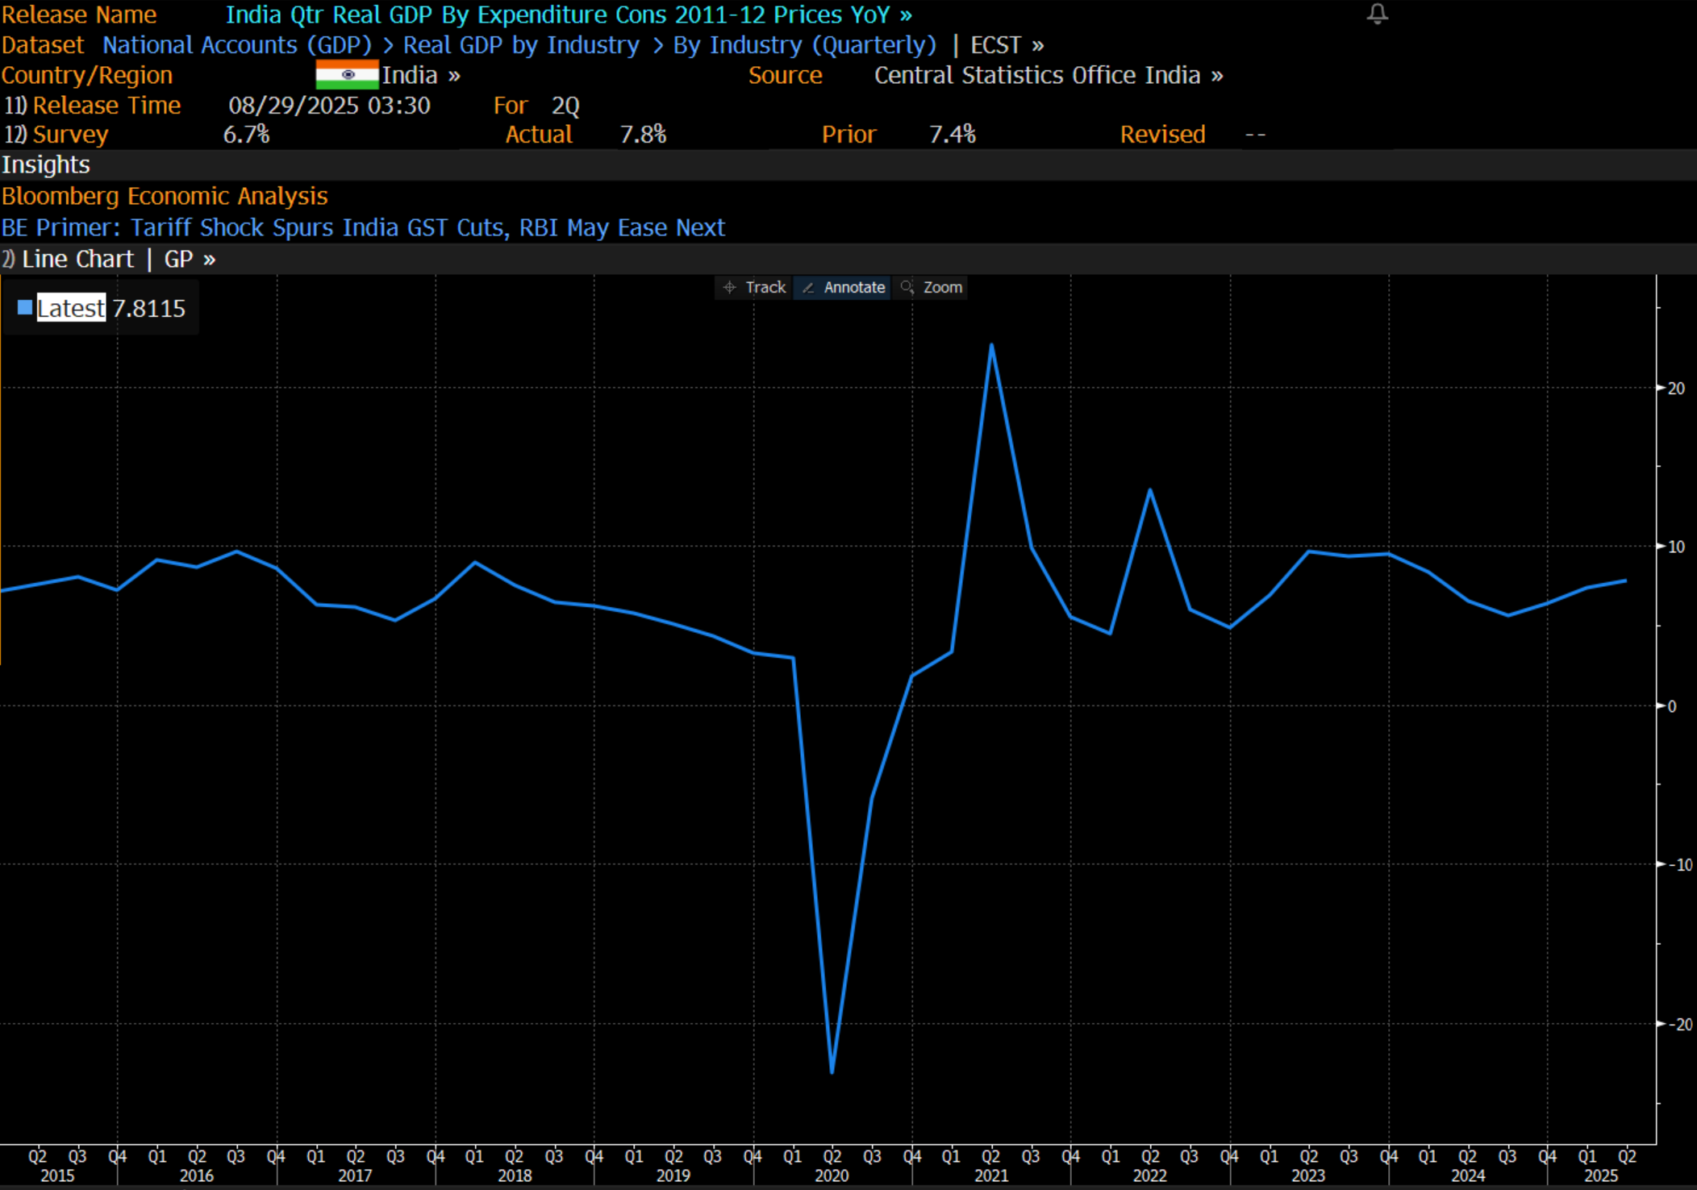
Task: Click the Latest legend label
Action: [71, 307]
